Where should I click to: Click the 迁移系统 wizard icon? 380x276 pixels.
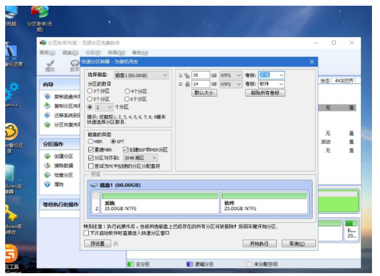coord(48,115)
